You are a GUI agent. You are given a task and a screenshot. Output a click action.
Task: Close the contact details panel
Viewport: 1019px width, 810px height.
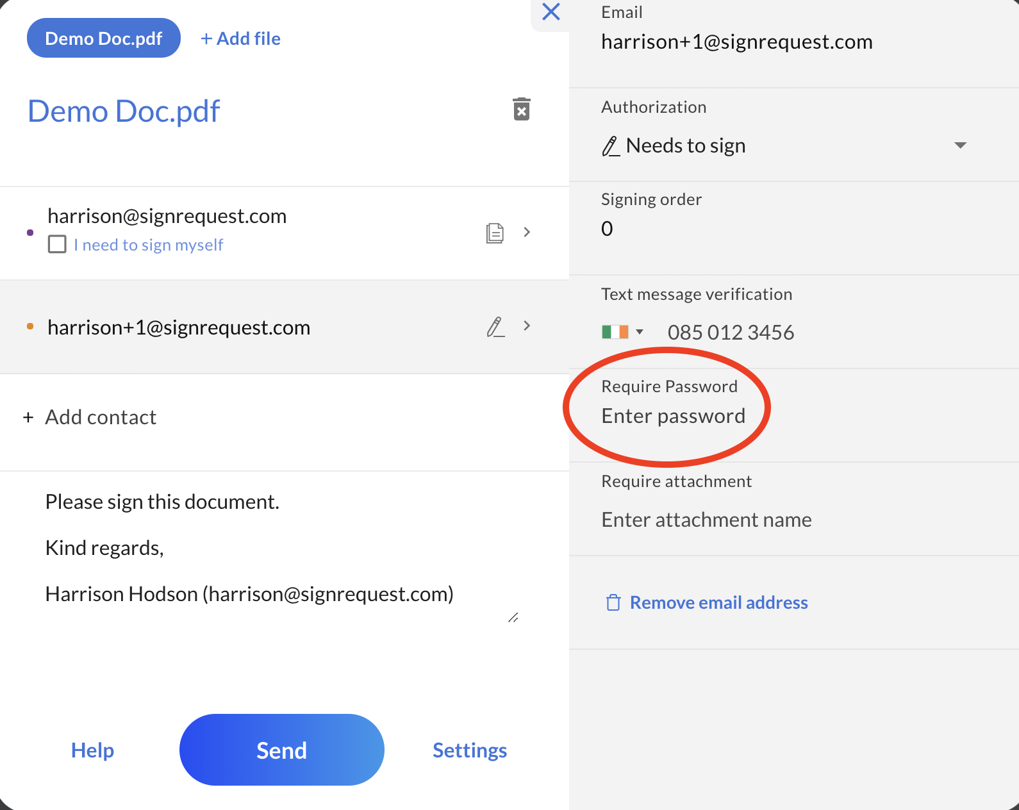(551, 12)
